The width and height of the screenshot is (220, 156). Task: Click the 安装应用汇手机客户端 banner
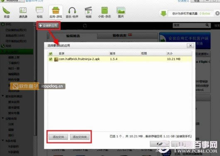coord(185,41)
